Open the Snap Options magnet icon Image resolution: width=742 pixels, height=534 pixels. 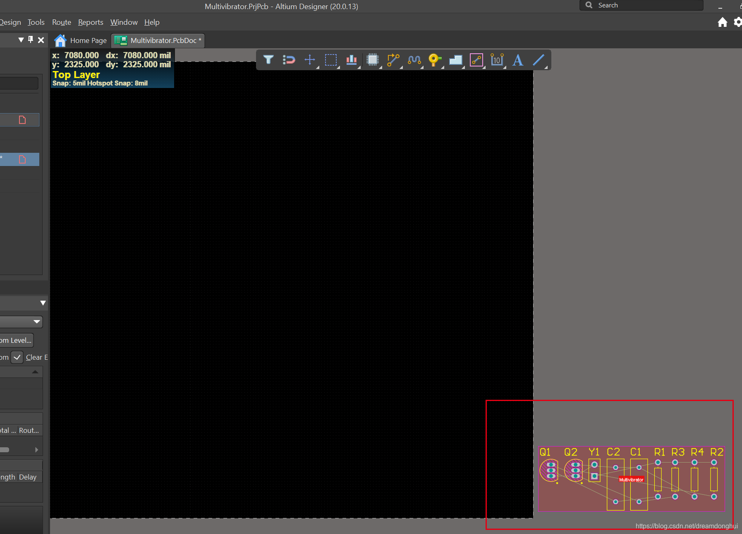click(289, 60)
